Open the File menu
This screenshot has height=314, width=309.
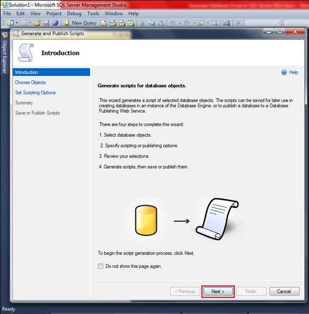tap(7, 14)
